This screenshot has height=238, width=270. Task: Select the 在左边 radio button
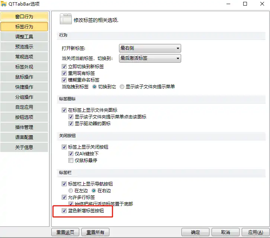71,191
